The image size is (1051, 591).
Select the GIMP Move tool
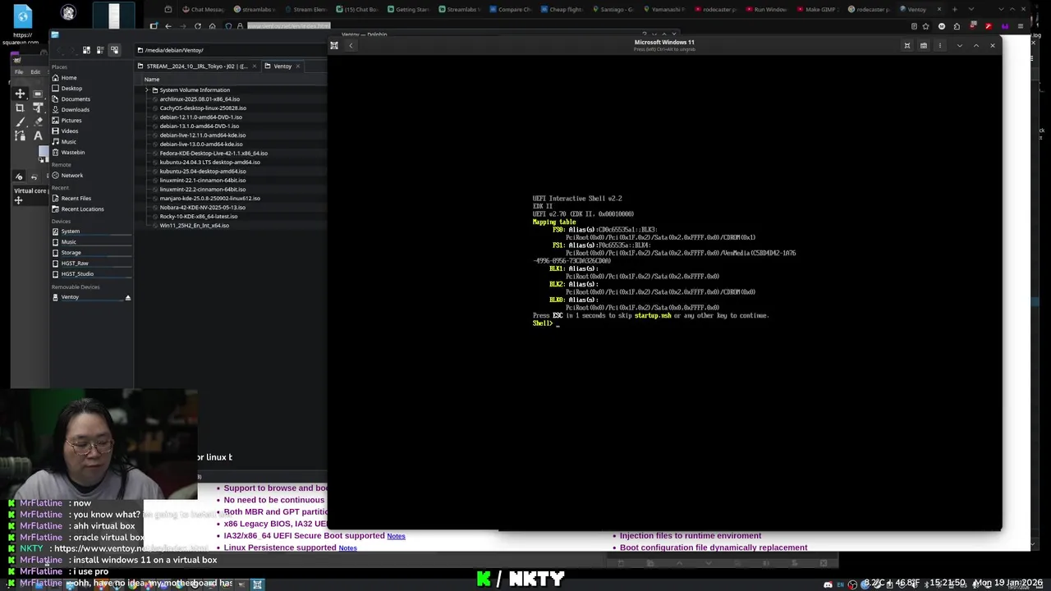(x=21, y=94)
